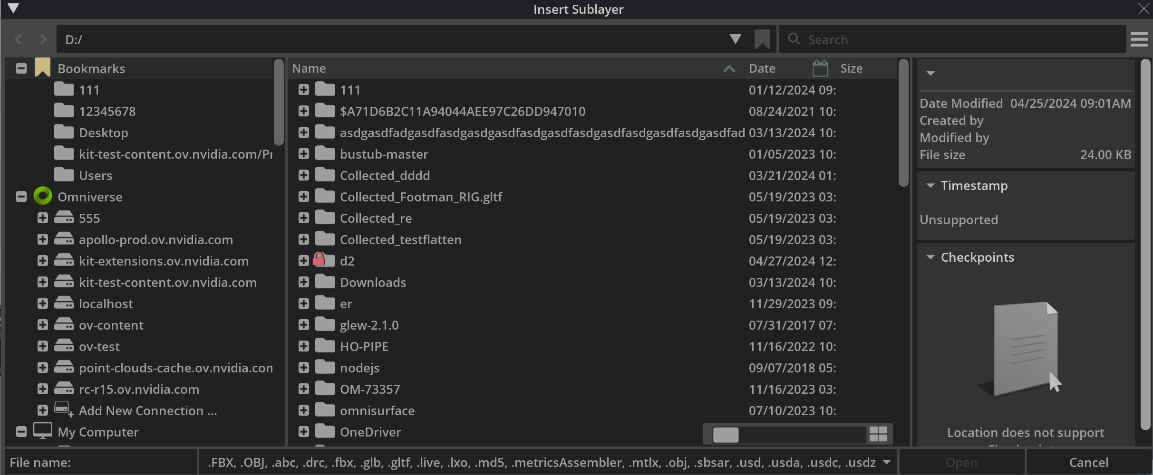The width and height of the screenshot is (1153, 475).
Task: Open the path history dropdown arrow
Action: click(x=735, y=39)
